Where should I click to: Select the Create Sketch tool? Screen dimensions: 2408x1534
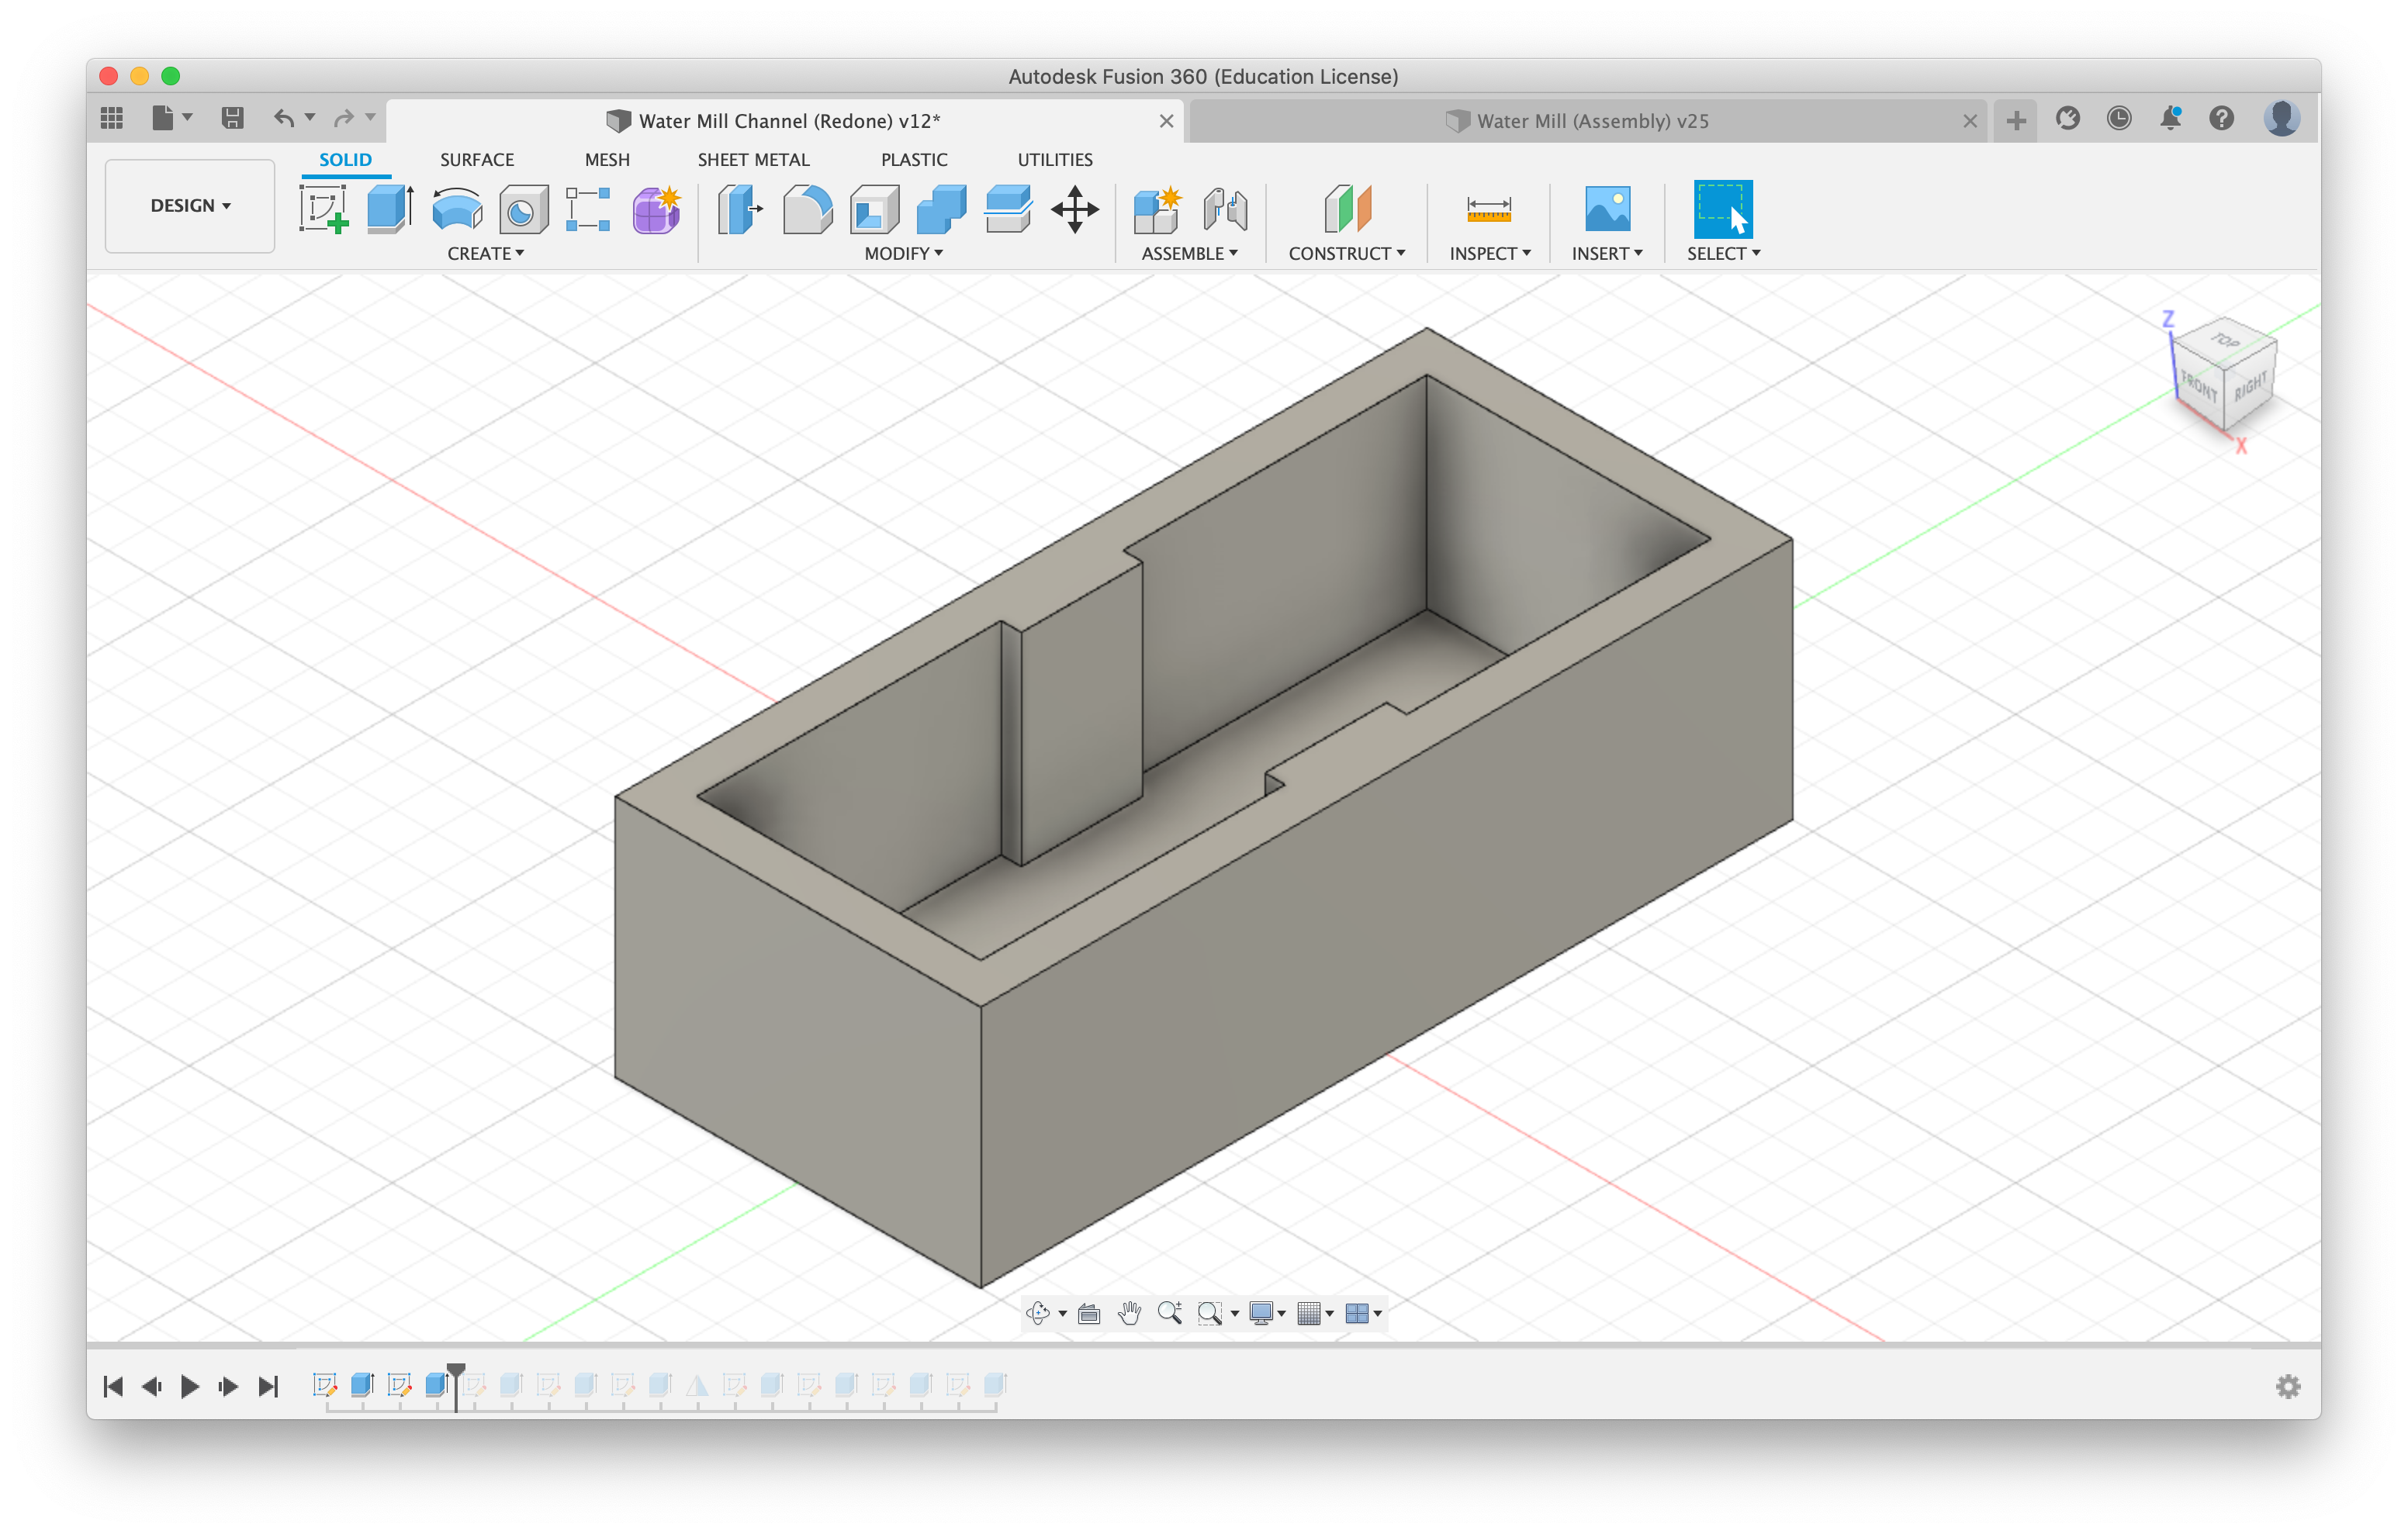pyautogui.click(x=323, y=209)
